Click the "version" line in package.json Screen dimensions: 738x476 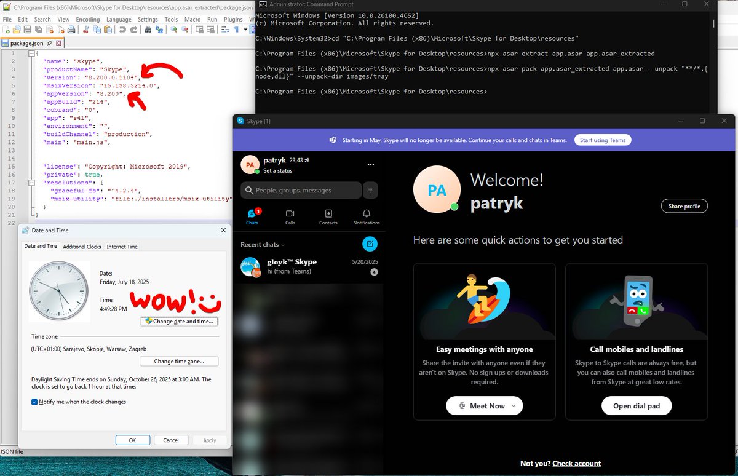tap(92, 77)
